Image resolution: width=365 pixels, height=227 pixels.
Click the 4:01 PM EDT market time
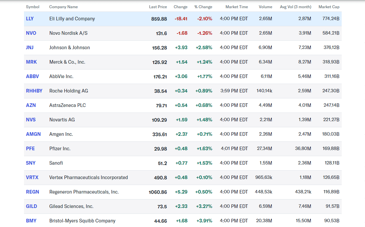tap(234, 148)
